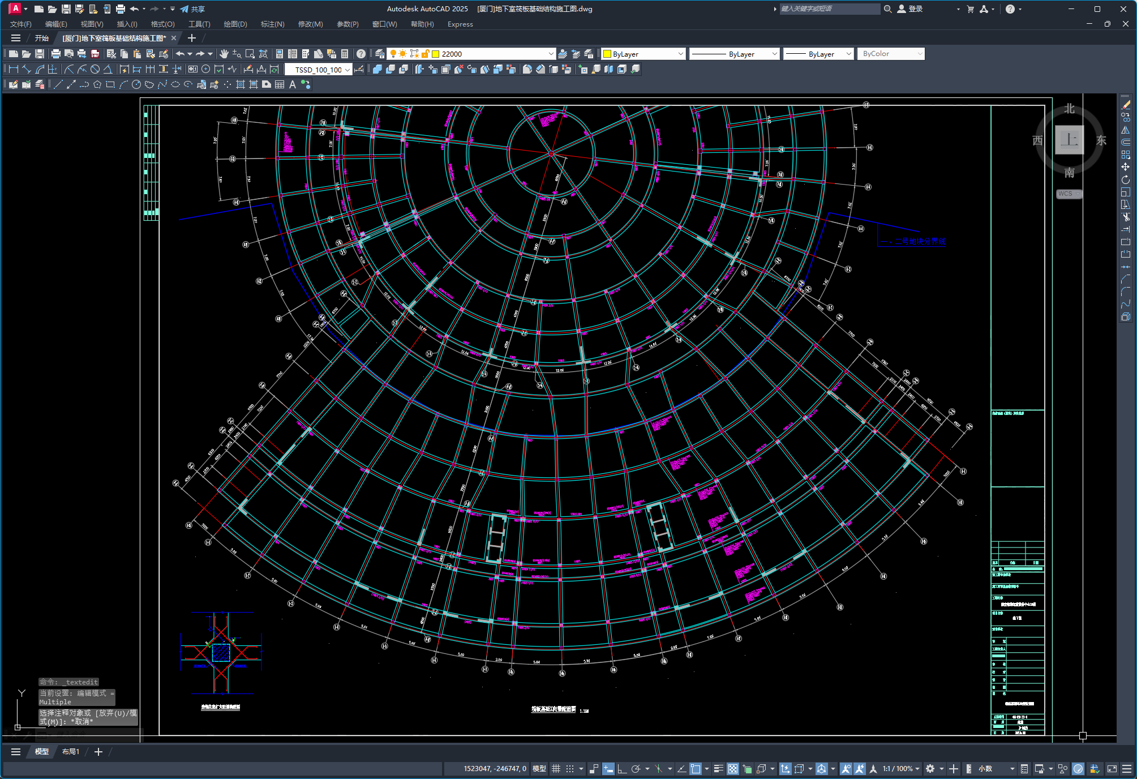
Task: Insert a Table with the table tool
Action: 280,85
